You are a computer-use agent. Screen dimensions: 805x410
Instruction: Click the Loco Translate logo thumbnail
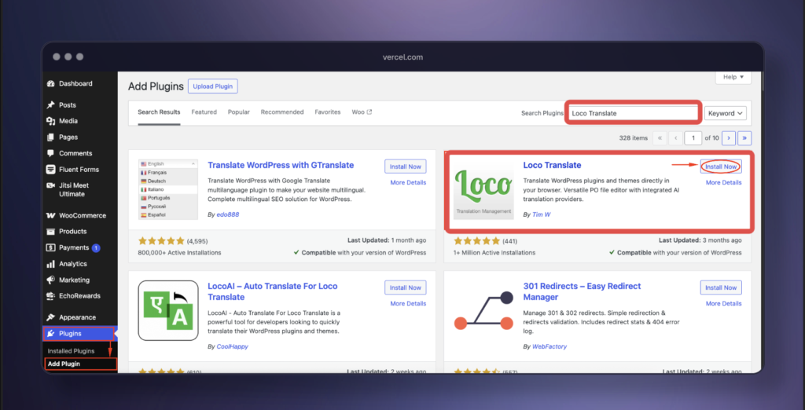(483, 189)
